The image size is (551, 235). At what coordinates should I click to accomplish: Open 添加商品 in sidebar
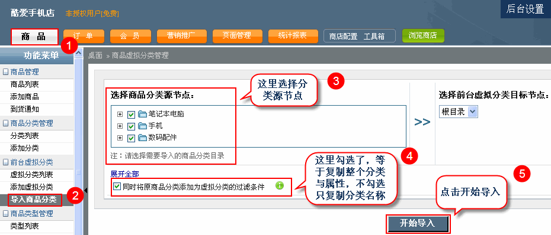point(25,97)
